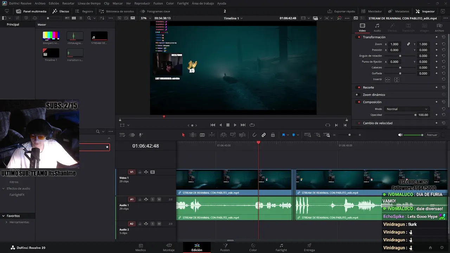Open the viewer zoom 37% dropdown
The image size is (450, 253).
pos(145,18)
